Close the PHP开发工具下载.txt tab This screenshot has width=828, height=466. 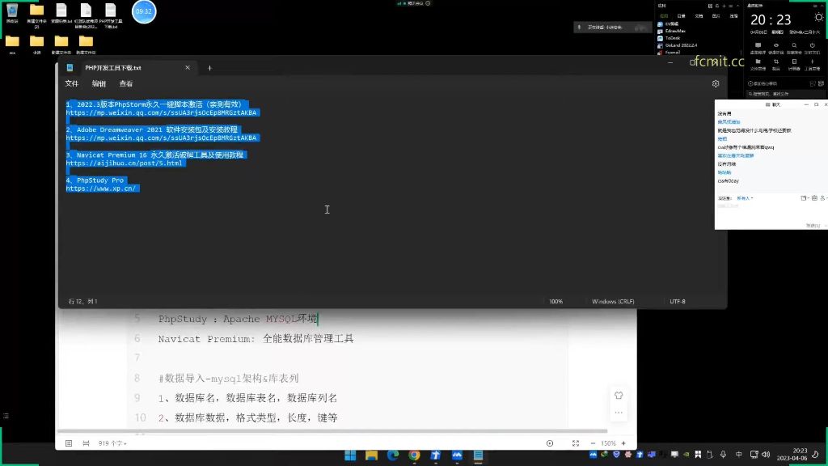click(x=188, y=68)
